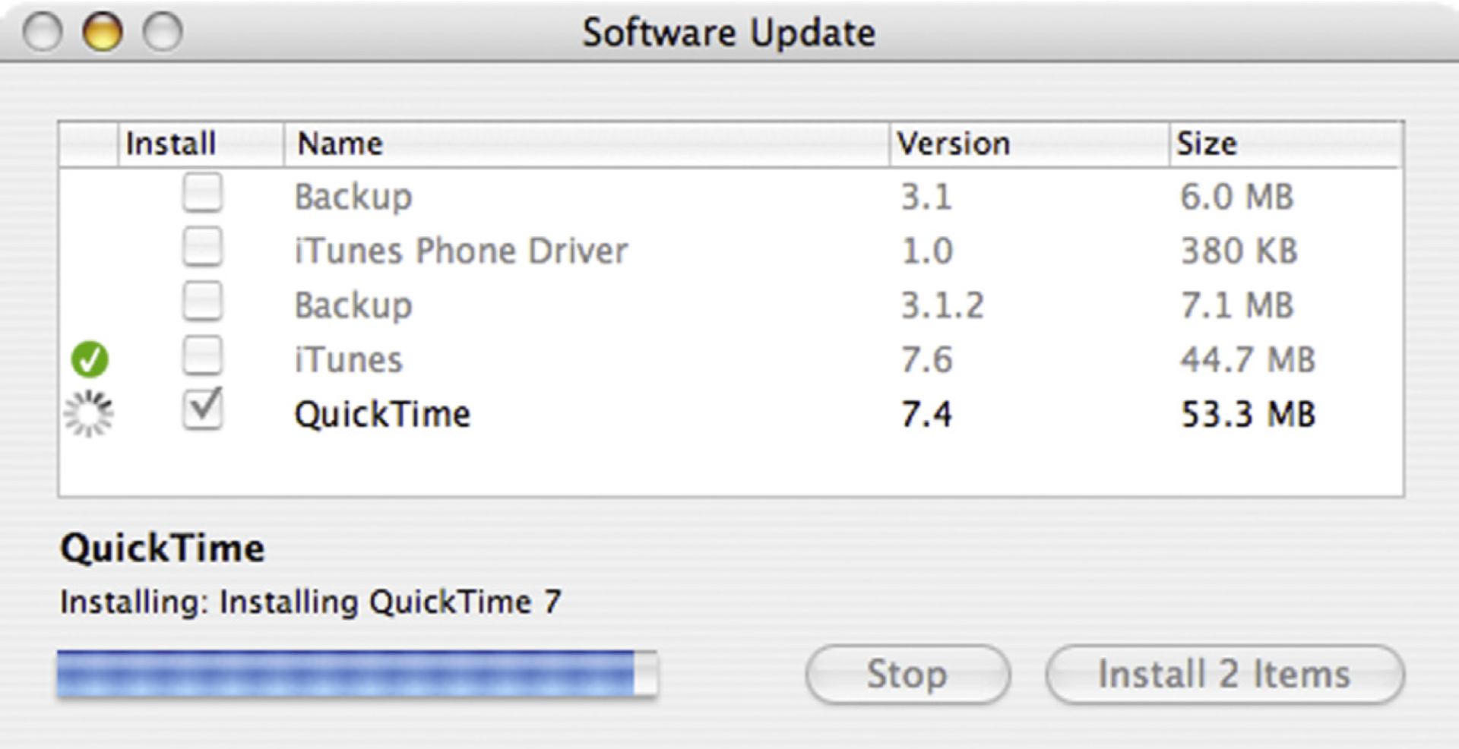Check the Backup 3.1 install checkbox

pyautogui.click(x=202, y=193)
